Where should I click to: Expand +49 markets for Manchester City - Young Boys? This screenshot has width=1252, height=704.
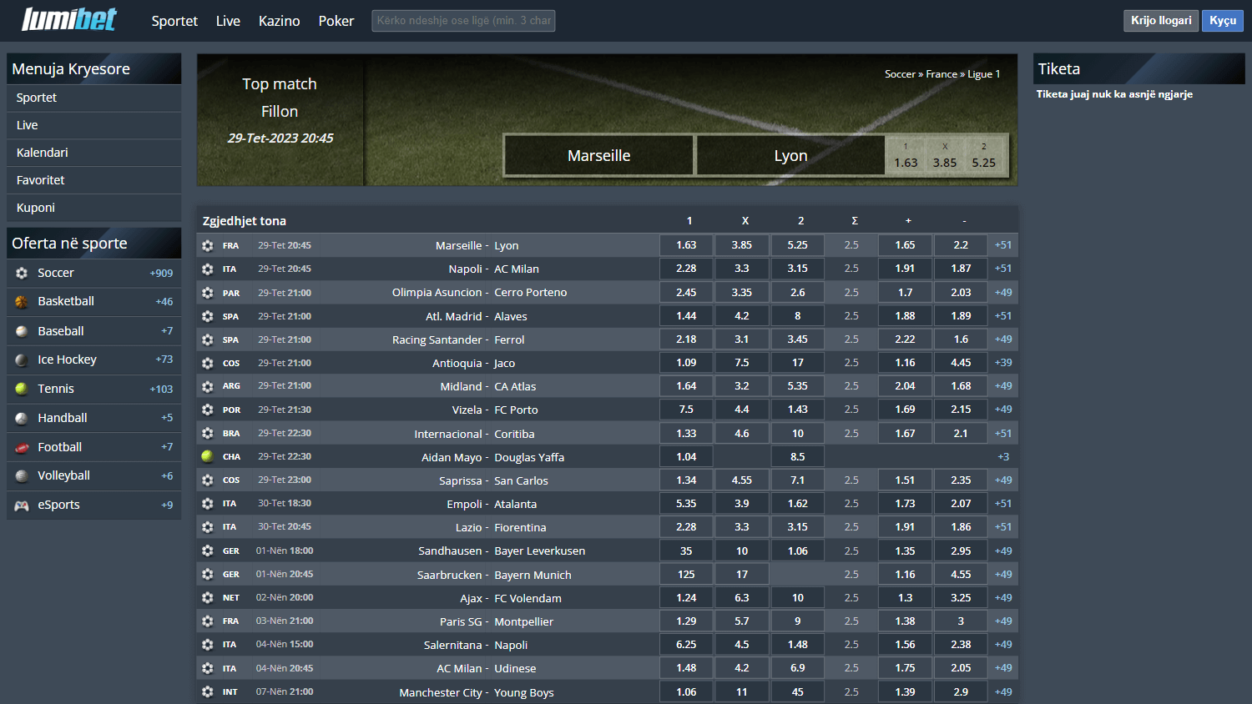pos(1003,692)
